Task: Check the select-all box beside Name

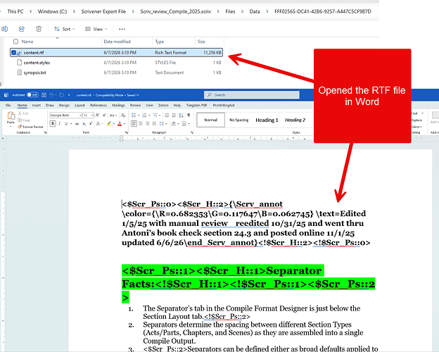Action: pyautogui.click(x=15, y=42)
